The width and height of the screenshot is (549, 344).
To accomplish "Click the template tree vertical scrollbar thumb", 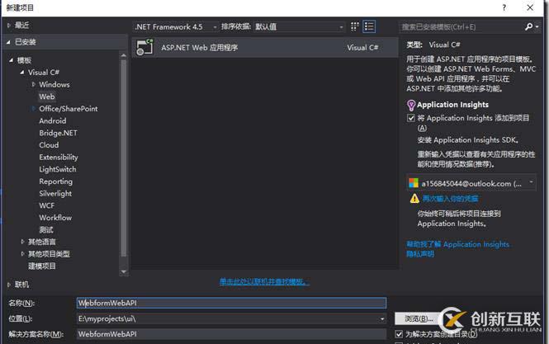I will (x=123, y=158).
